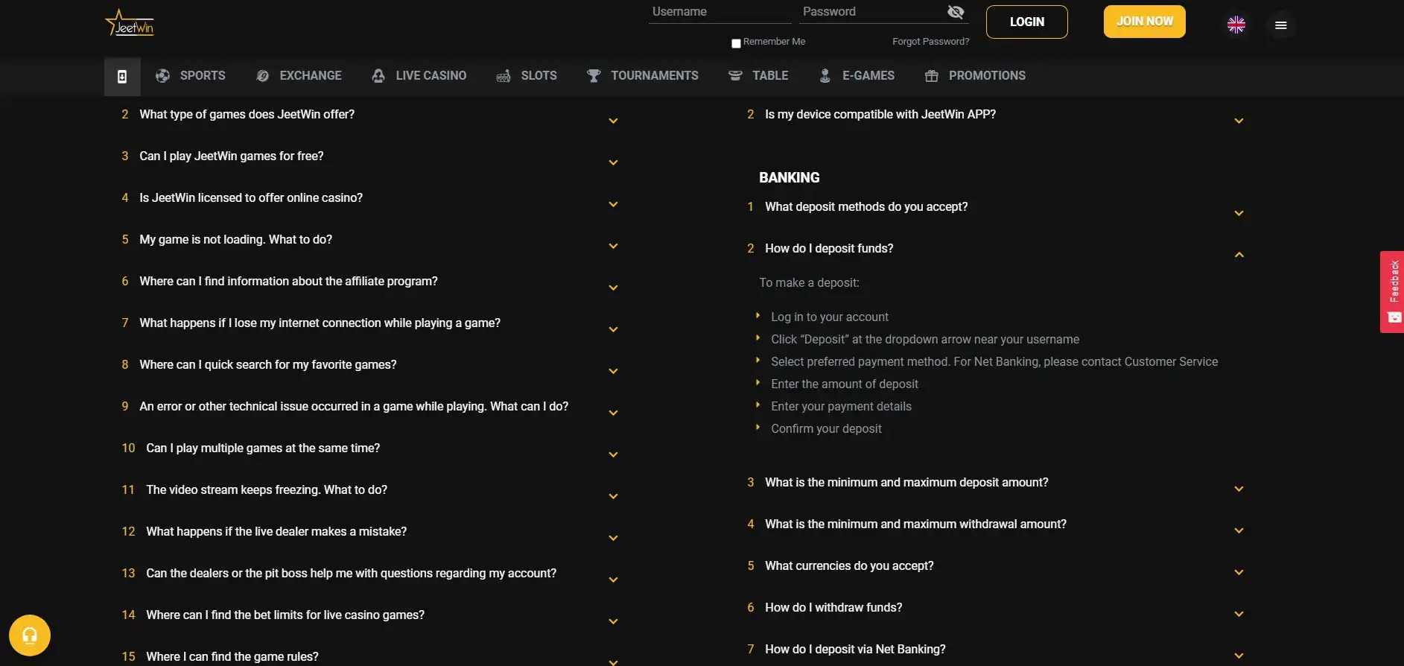
Task: Open the UK flag language selector
Action: pyautogui.click(x=1236, y=25)
